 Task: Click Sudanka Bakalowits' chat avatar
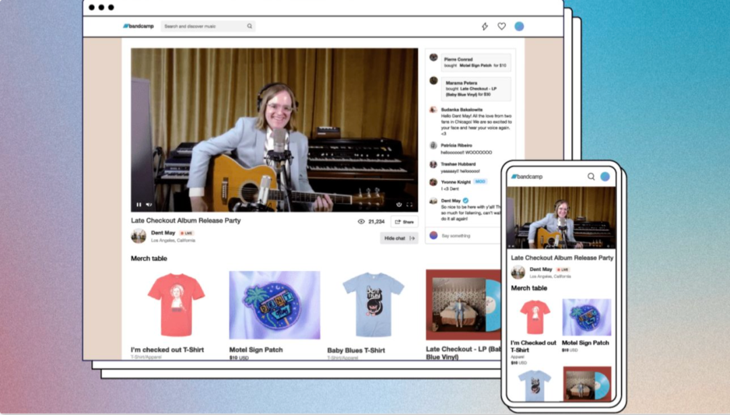tap(433, 110)
